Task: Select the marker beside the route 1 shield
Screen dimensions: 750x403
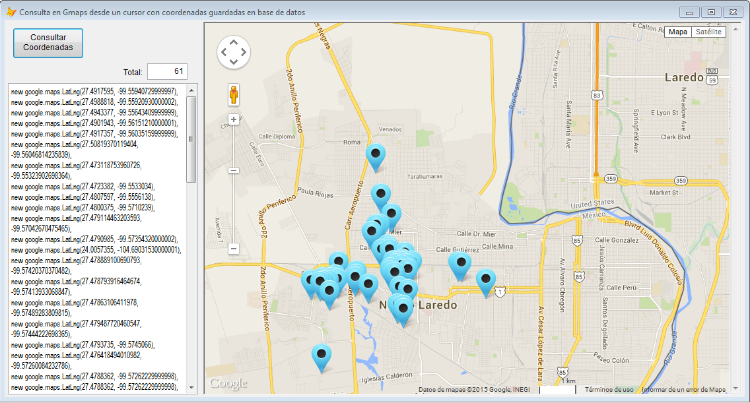Action: (x=485, y=281)
